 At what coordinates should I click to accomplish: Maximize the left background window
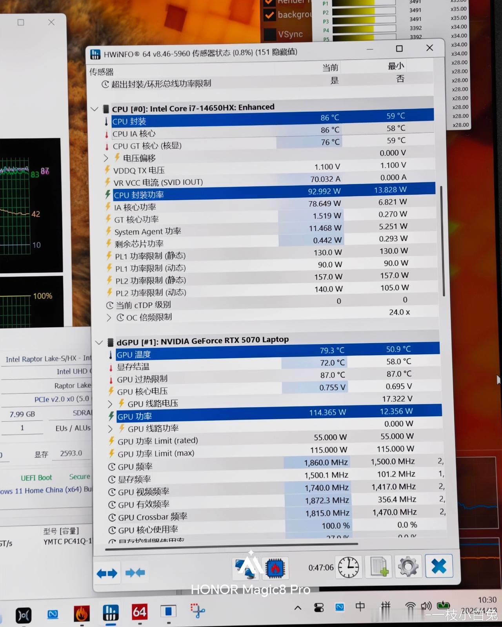[21, 22]
